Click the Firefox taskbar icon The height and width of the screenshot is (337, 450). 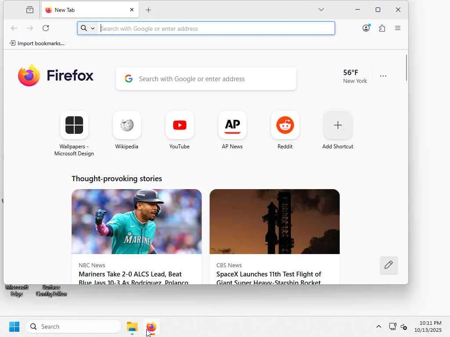[152, 326]
